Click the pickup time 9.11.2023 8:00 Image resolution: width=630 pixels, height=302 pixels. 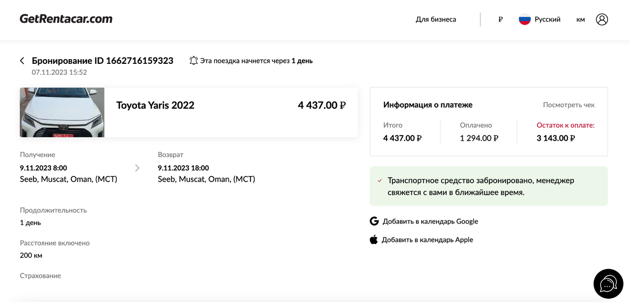click(x=44, y=168)
